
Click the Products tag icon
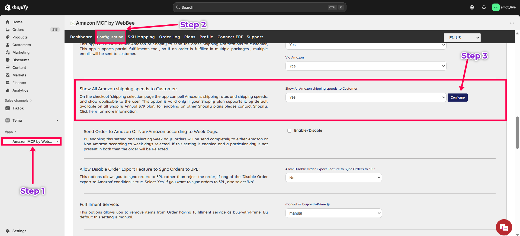point(8,37)
